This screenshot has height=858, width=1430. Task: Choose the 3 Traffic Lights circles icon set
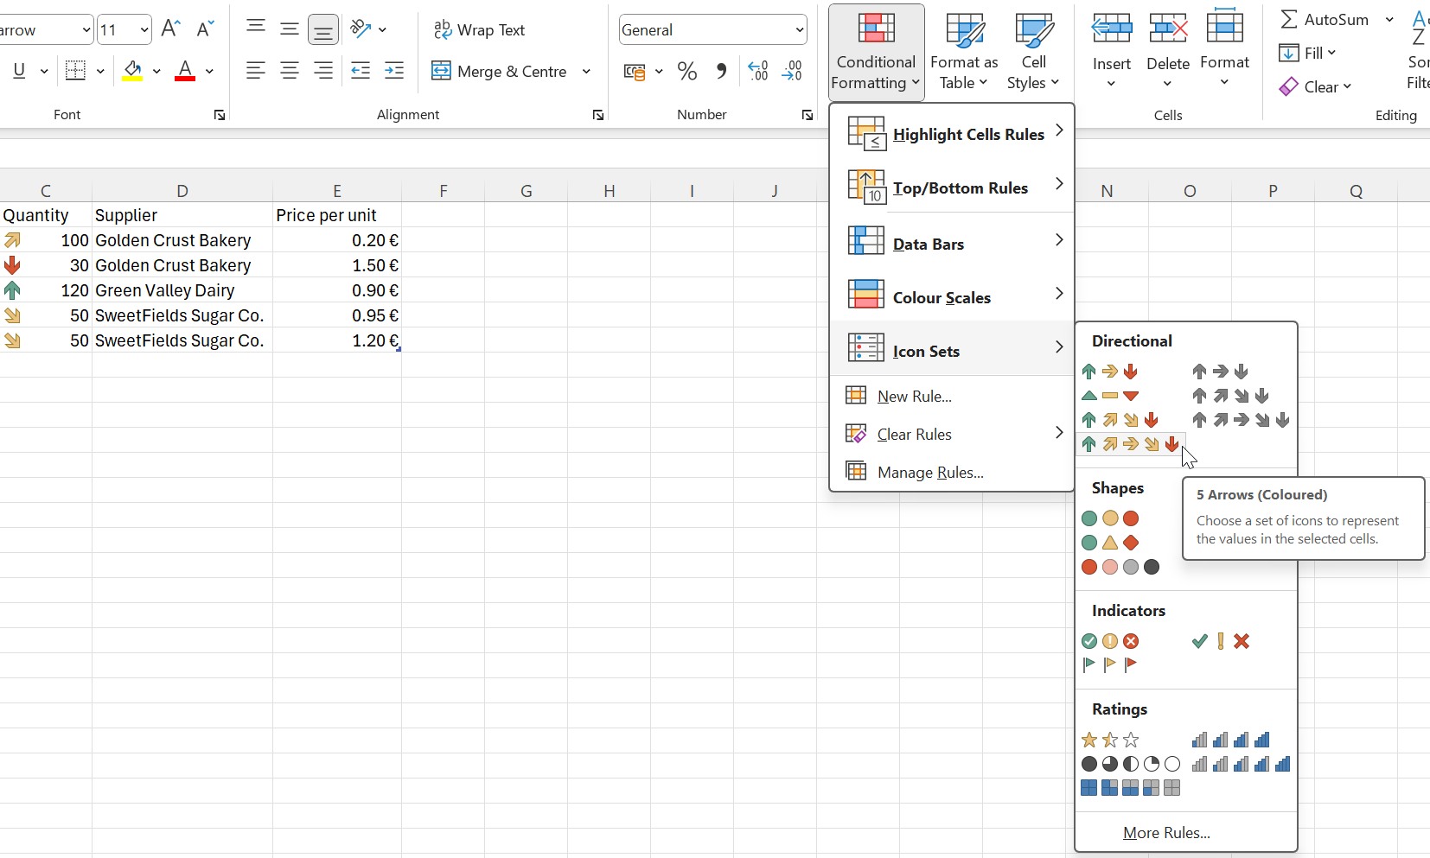[x=1109, y=518]
